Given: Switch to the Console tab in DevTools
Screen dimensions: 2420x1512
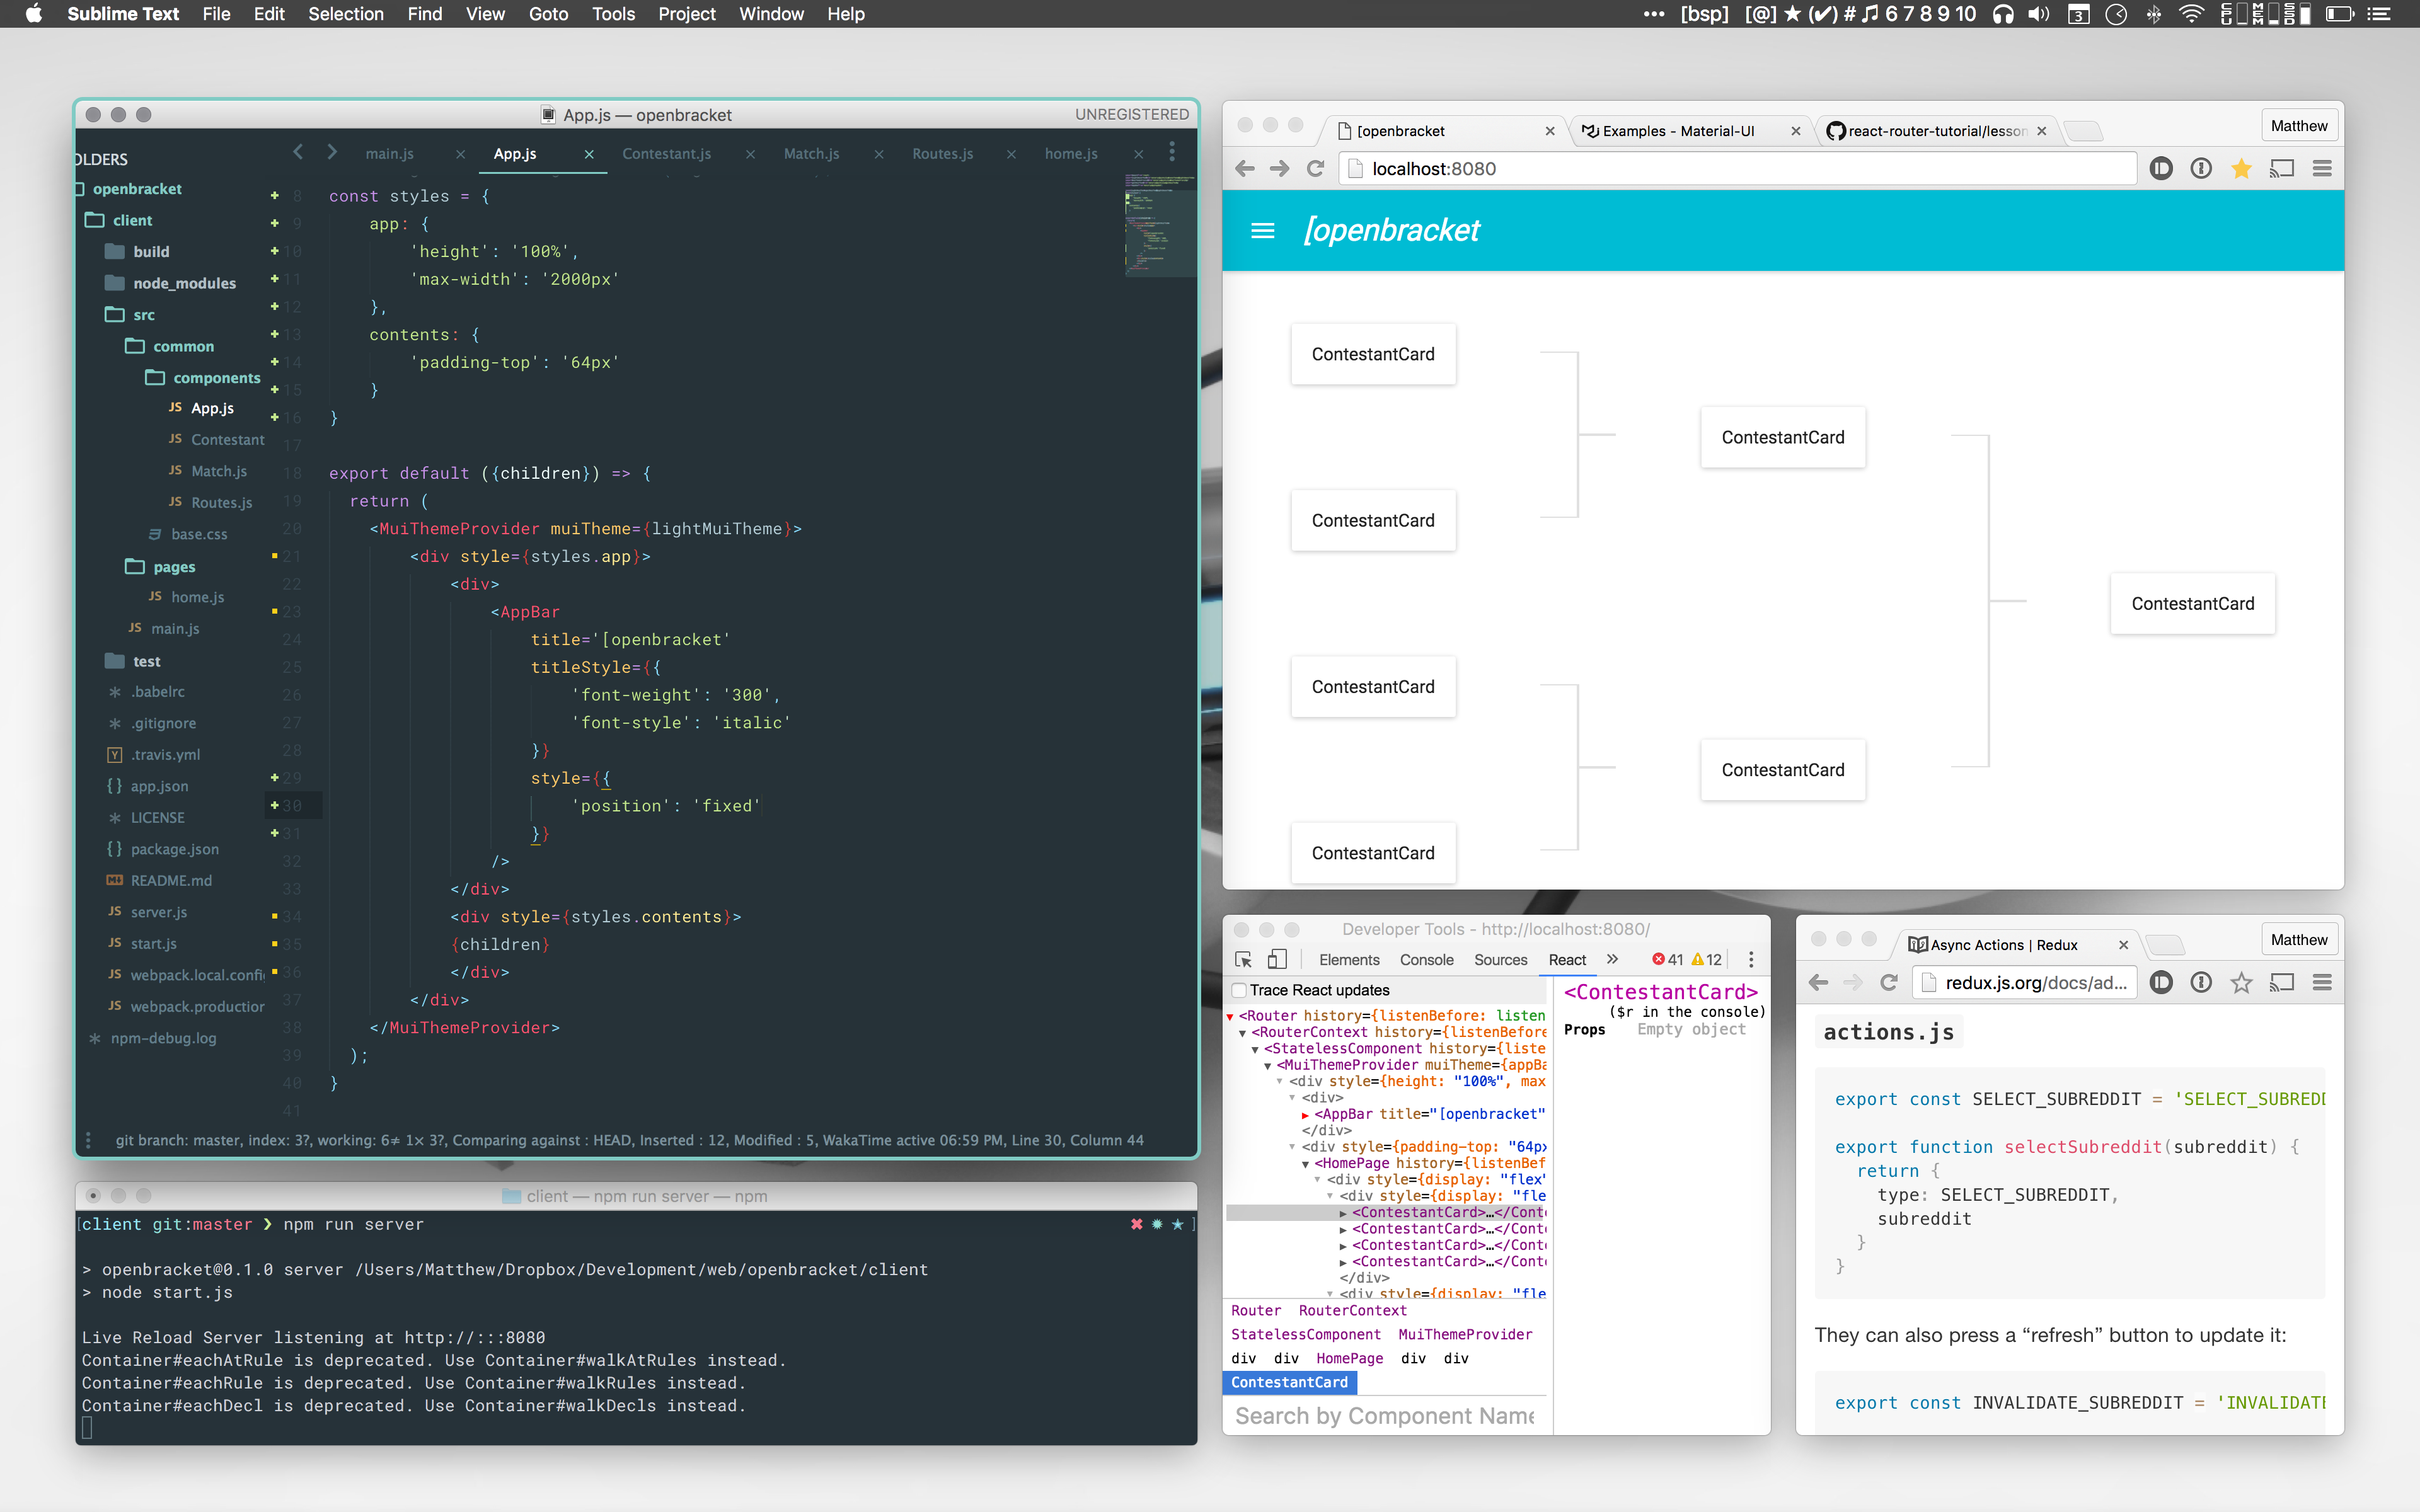Looking at the screenshot, I should (x=1426, y=960).
